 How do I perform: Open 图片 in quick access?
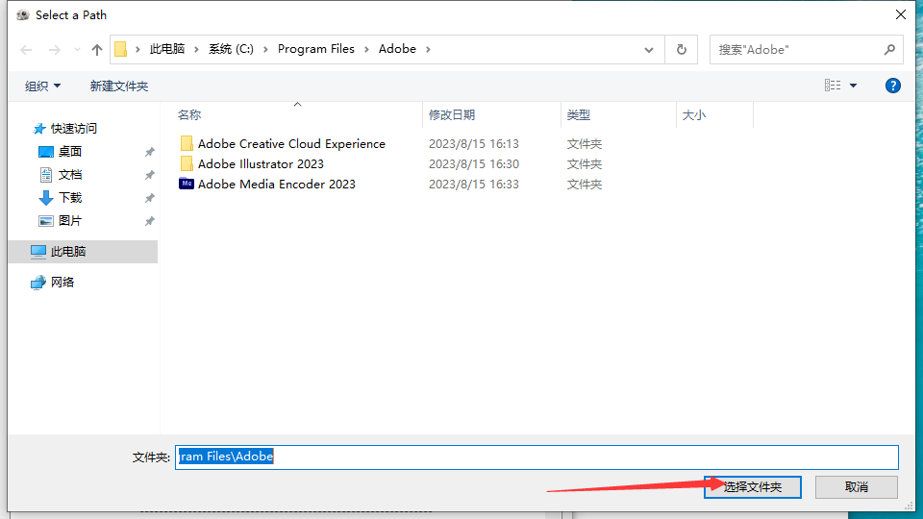(70, 221)
